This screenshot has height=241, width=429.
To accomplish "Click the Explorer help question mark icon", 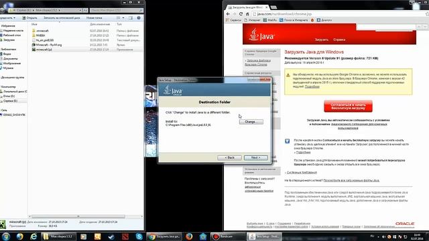I will point(139,18).
